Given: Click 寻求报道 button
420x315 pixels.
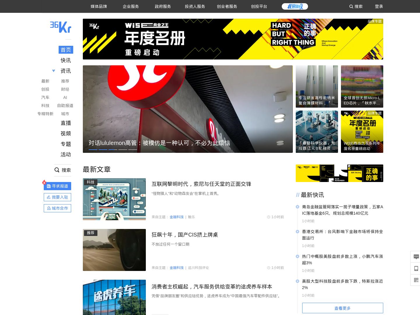Looking at the screenshot, I should (57, 186).
